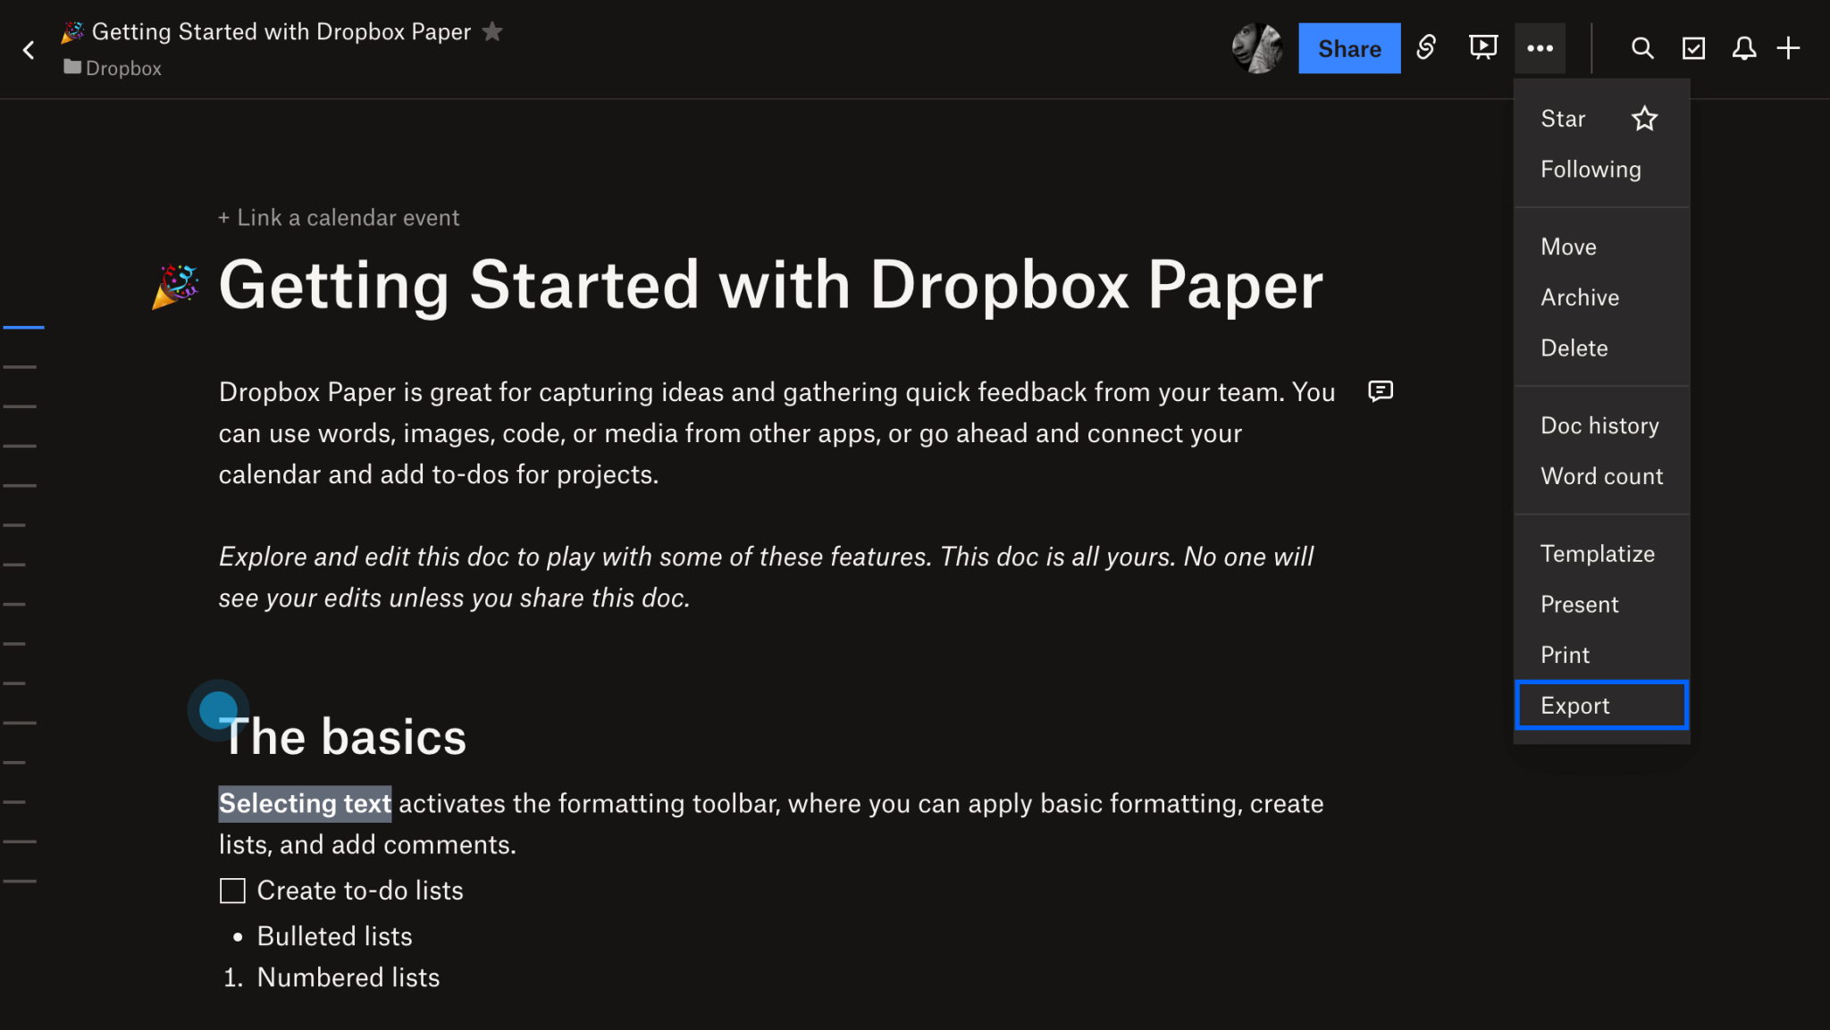The height and width of the screenshot is (1030, 1830).
Task: Start presenting with the presentation icon
Action: (x=1482, y=48)
